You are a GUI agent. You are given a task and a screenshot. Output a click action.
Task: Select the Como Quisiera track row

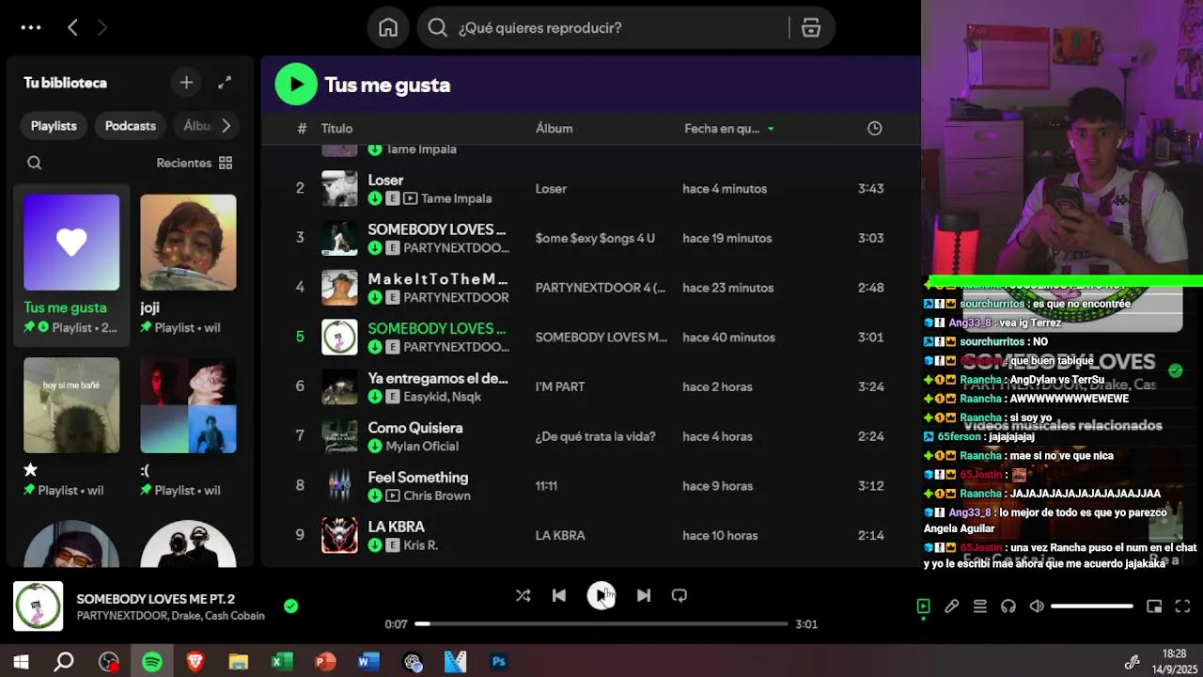[591, 436]
